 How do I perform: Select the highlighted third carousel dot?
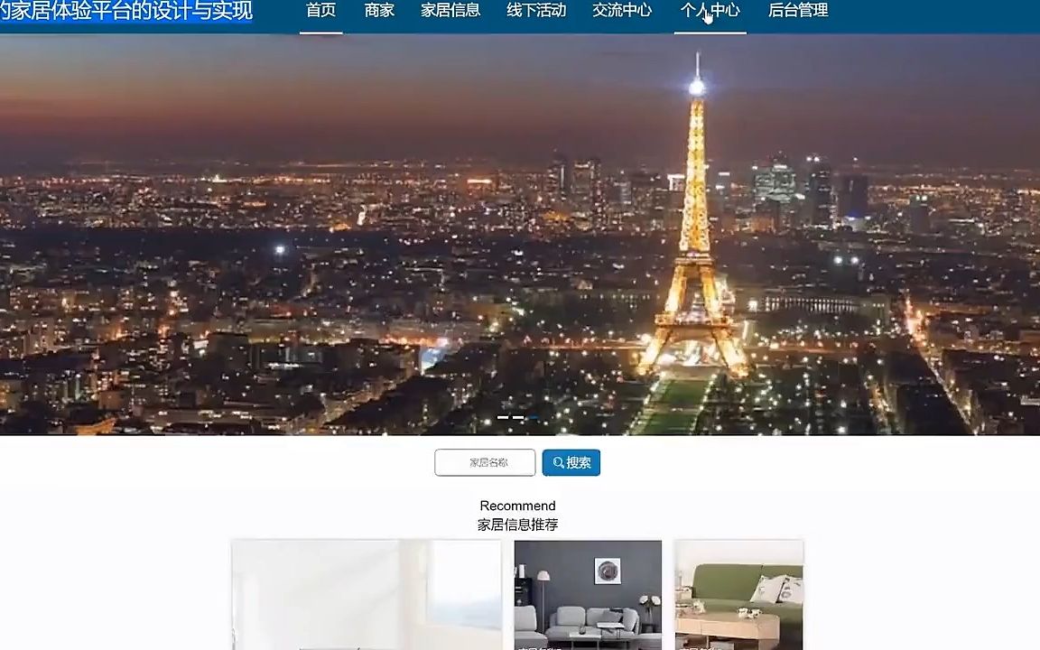coord(531,417)
